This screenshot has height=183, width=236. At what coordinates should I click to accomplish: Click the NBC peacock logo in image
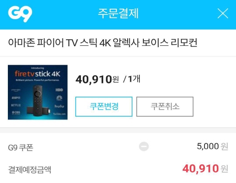[x=59, y=98]
